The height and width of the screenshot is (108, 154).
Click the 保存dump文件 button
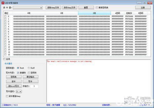pos(70,8)
